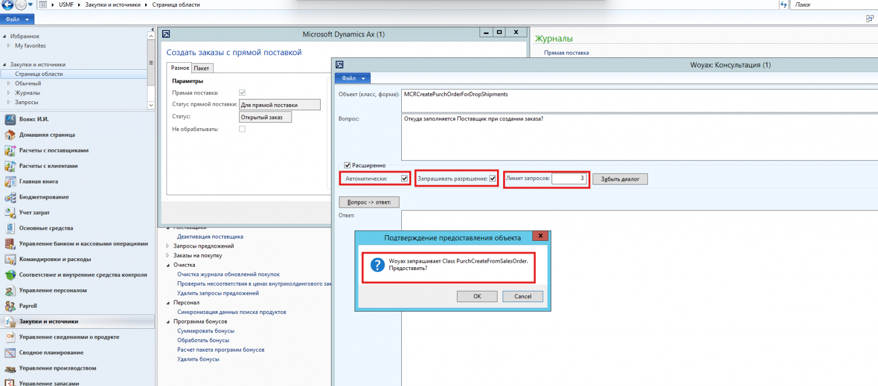The height and width of the screenshot is (386, 878).
Task: Uncheck Запрашивать разрешение checkbox
Action: [x=492, y=178]
